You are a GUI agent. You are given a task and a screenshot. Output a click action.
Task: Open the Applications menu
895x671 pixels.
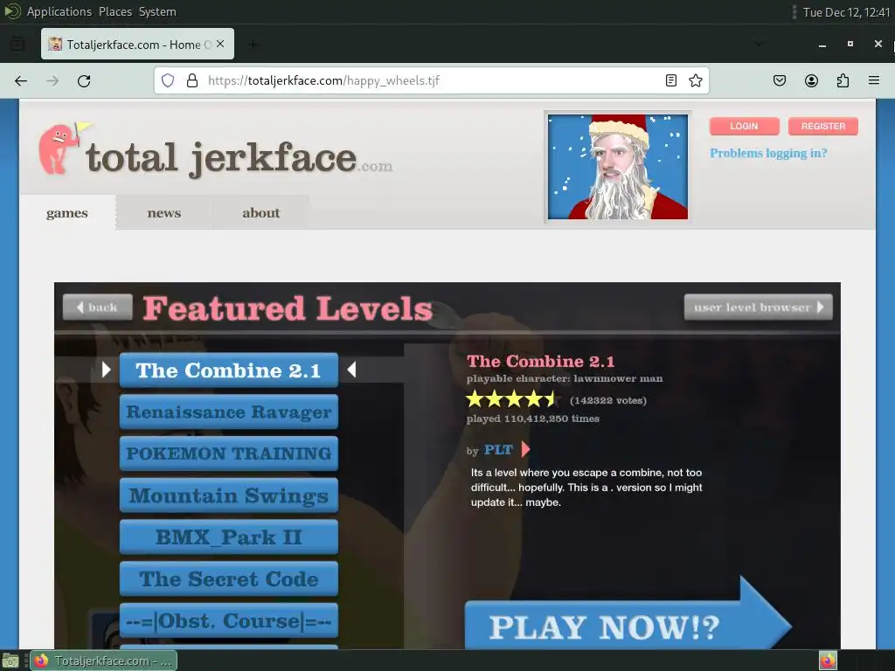(59, 11)
